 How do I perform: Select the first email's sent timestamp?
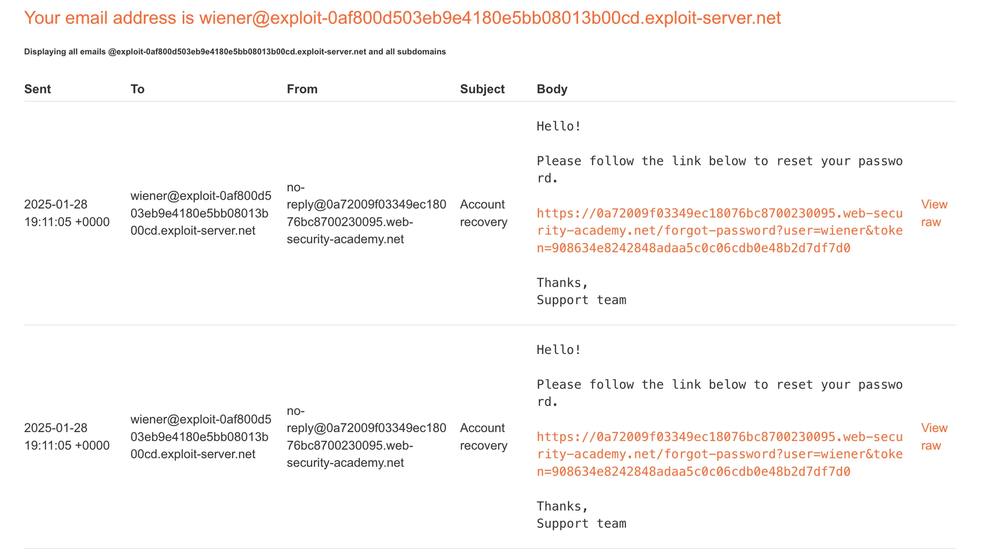(66, 213)
